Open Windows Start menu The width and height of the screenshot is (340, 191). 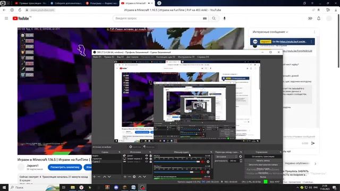(x=4, y=187)
